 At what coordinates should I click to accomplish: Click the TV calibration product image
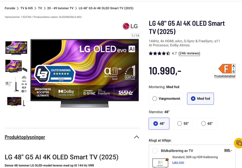click(160, 163)
